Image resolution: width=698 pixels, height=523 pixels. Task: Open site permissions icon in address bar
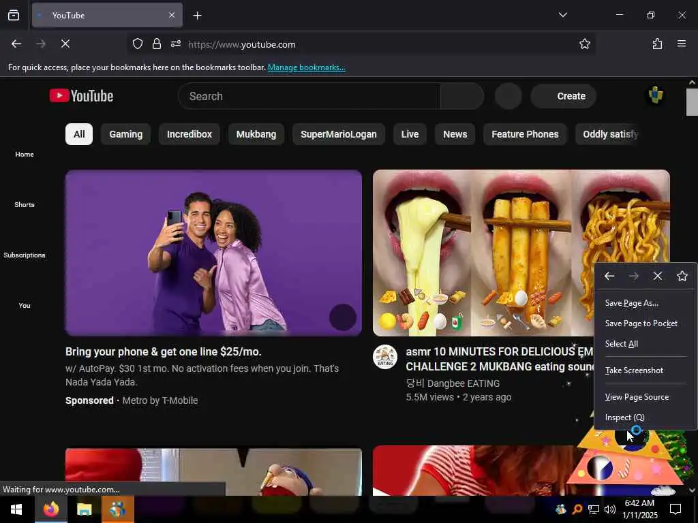point(176,44)
